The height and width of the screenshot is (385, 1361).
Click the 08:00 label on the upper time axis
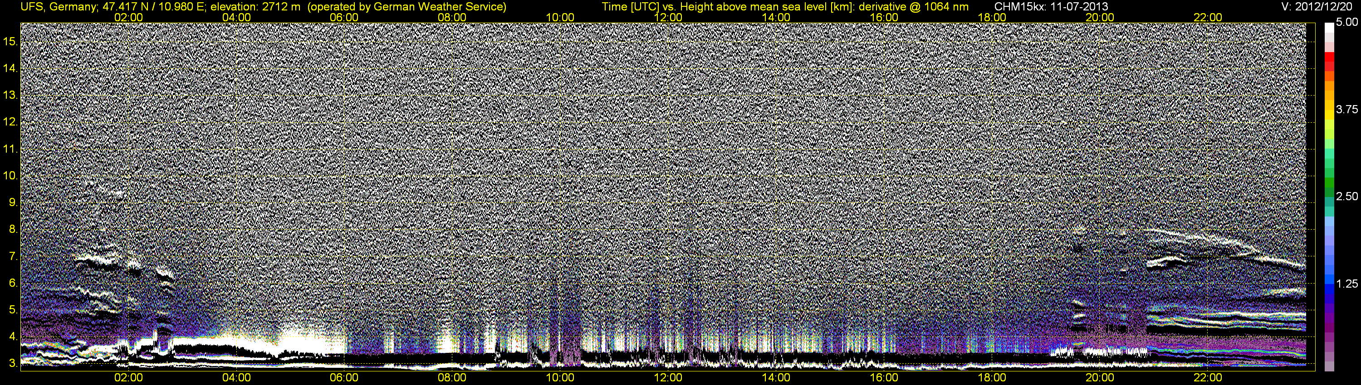click(x=452, y=17)
